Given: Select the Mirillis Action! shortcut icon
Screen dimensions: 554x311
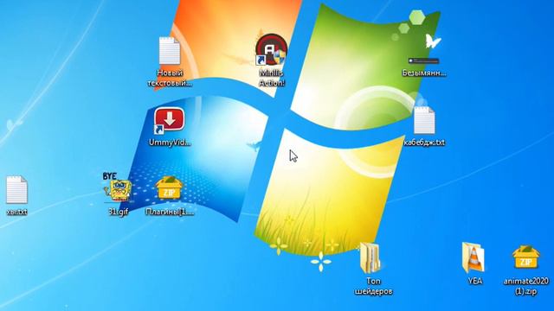Looking at the screenshot, I should coord(271,50).
